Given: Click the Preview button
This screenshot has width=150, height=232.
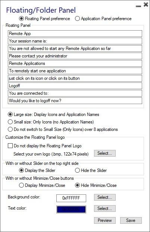Looking at the screenshot, I should (105, 220).
